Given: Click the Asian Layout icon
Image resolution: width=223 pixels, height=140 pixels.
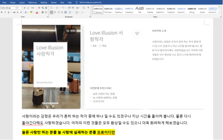Looking at the screenshot, I should click(77, 8).
